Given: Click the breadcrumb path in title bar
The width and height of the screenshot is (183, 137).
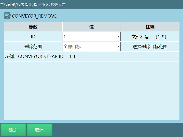Looking at the screenshot, I should click(x=33, y=5).
